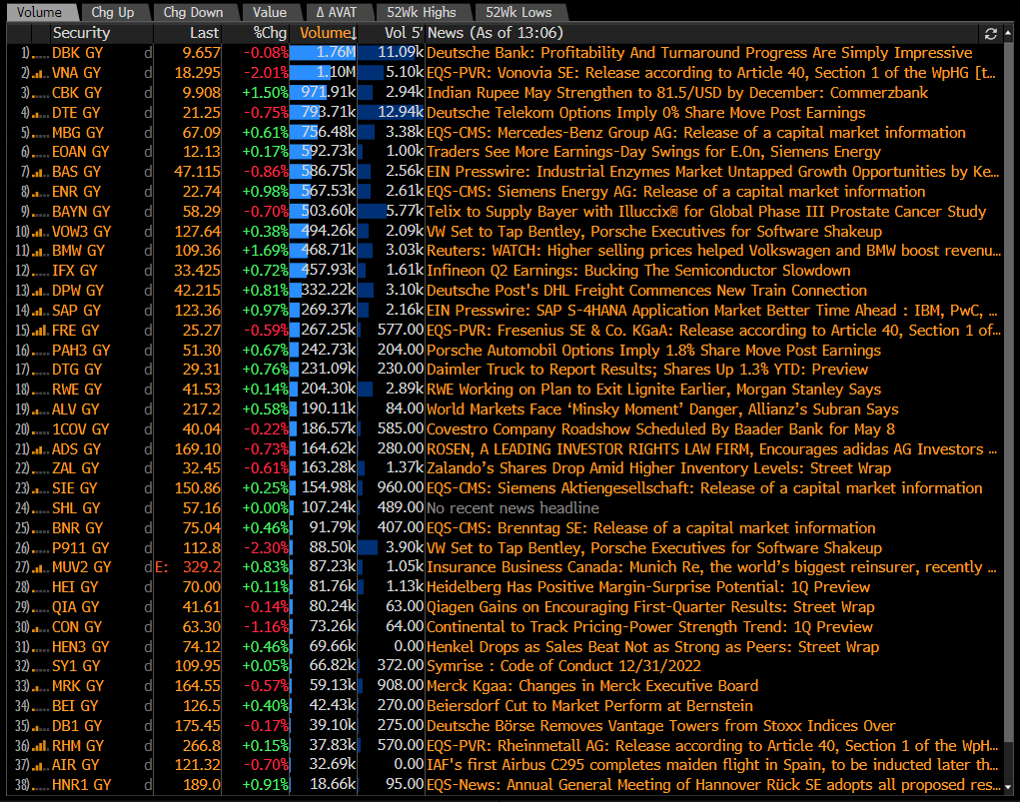Switch to the Volume tab
Image resolution: width=1020 pixels, height=802 pixels.
click(40, 12)
